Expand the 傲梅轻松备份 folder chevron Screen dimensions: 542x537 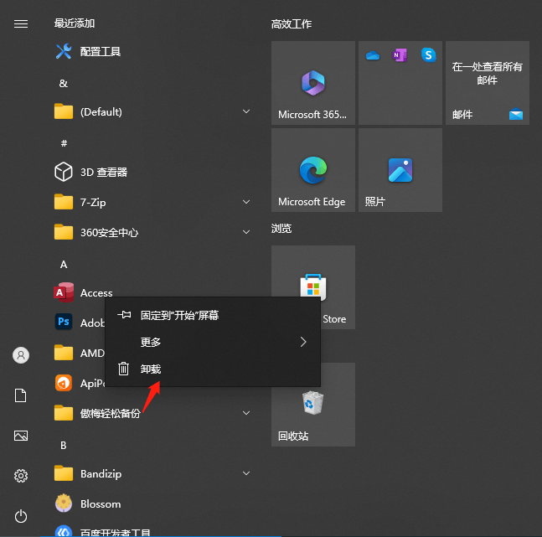246,413
